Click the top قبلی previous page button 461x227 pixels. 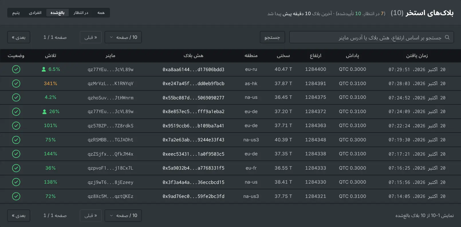click(x=91, y=37)
